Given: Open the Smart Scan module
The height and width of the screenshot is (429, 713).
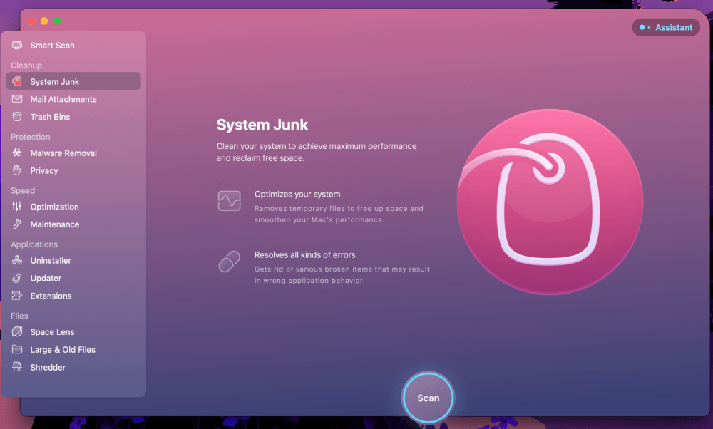Looking at the screenshot, I should pyautogui.click(x=73, y=45).
